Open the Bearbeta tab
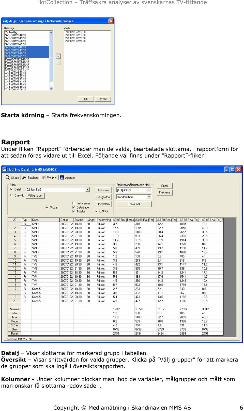The width and height of the screenshot is (244, 411). pos(30,177)
